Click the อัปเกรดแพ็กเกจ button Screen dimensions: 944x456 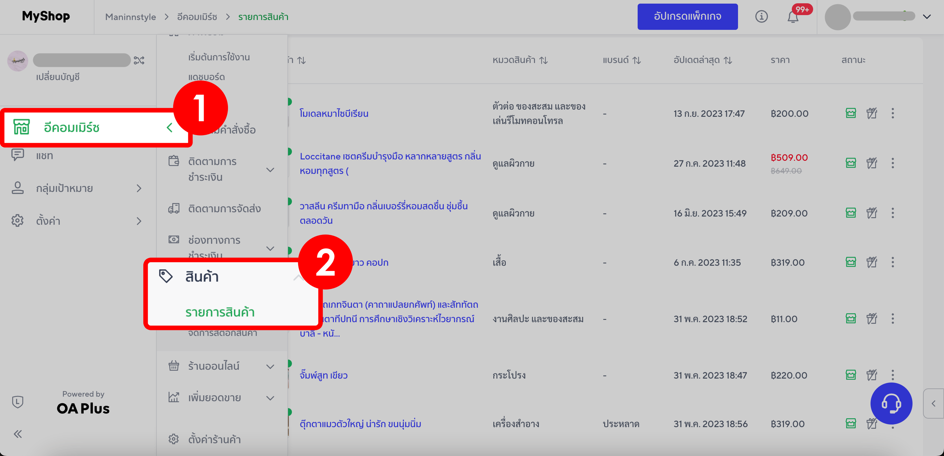click(687, 16)
